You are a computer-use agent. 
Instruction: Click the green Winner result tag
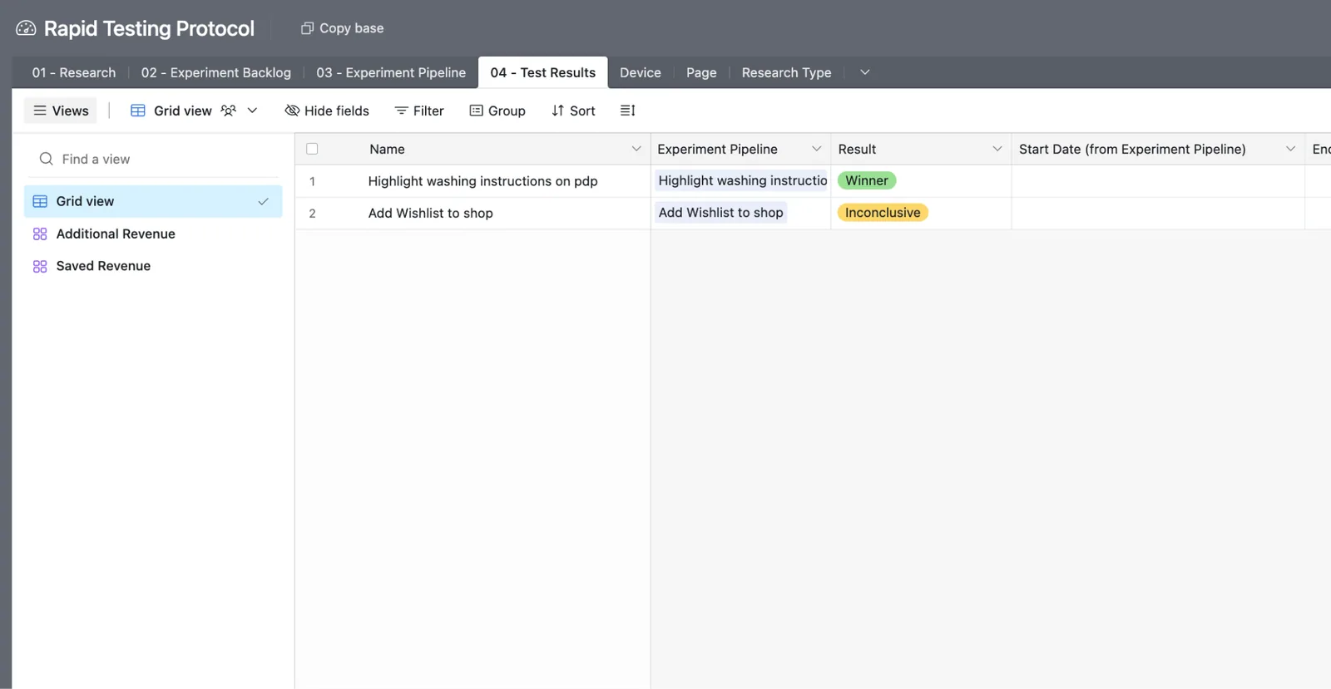867,180
